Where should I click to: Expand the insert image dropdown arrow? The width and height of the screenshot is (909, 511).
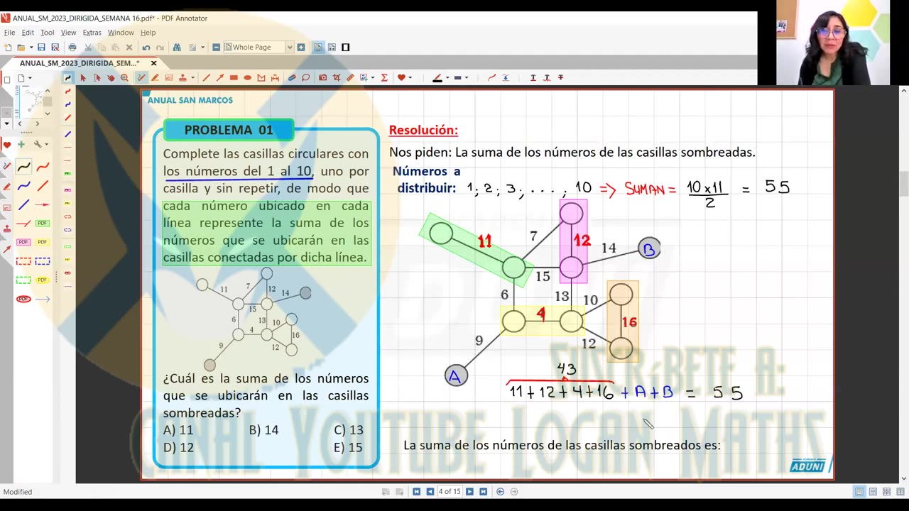pos(373,78)
